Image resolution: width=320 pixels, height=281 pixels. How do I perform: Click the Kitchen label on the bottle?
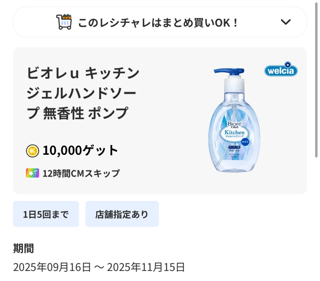[235, 133]
